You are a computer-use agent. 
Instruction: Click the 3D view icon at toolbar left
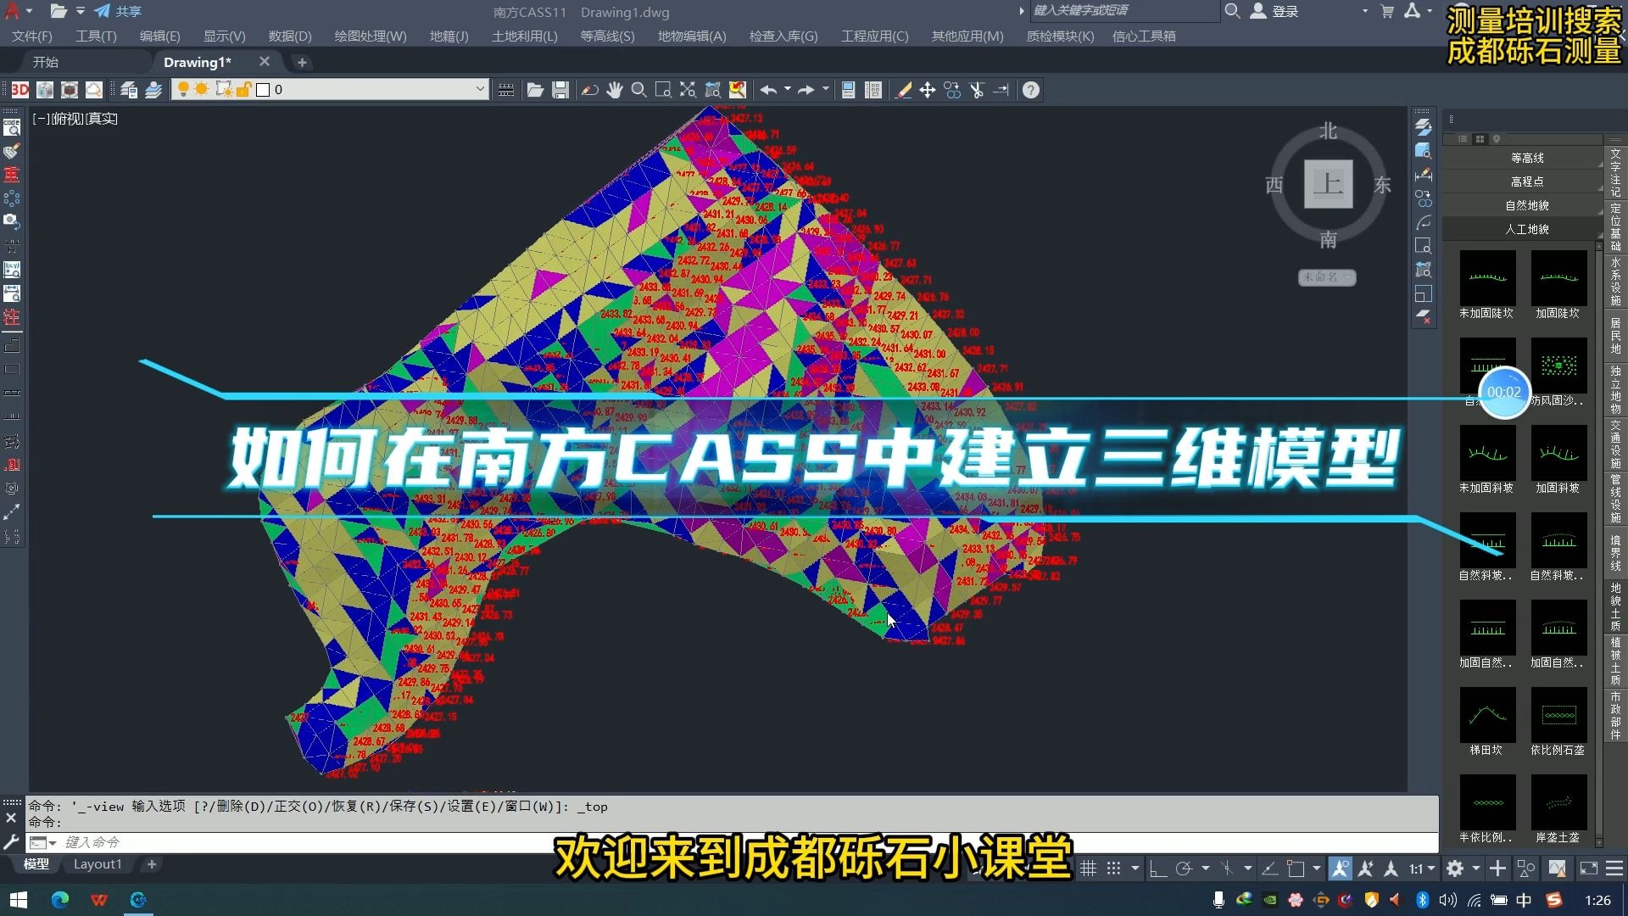point(19,89)
